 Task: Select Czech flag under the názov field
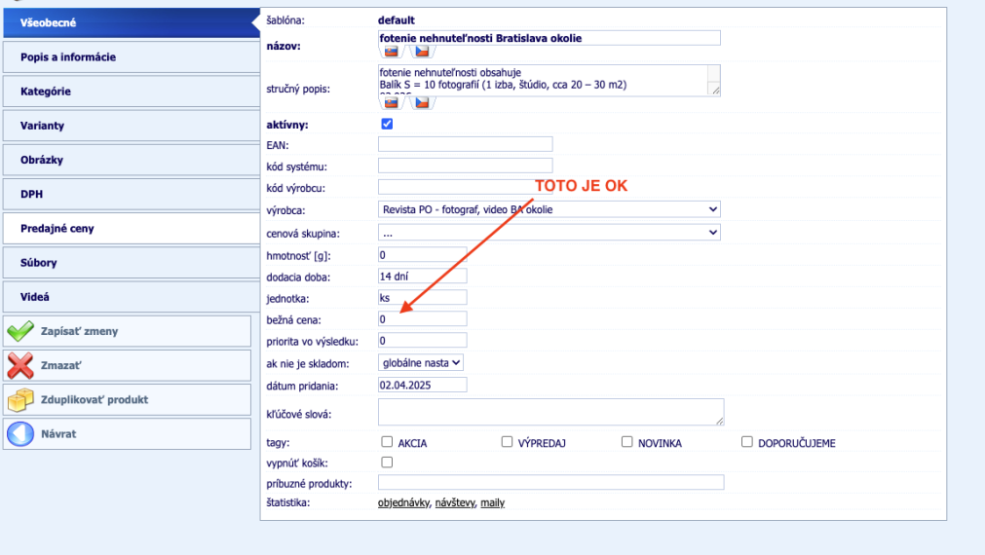[x=423, y=52]
